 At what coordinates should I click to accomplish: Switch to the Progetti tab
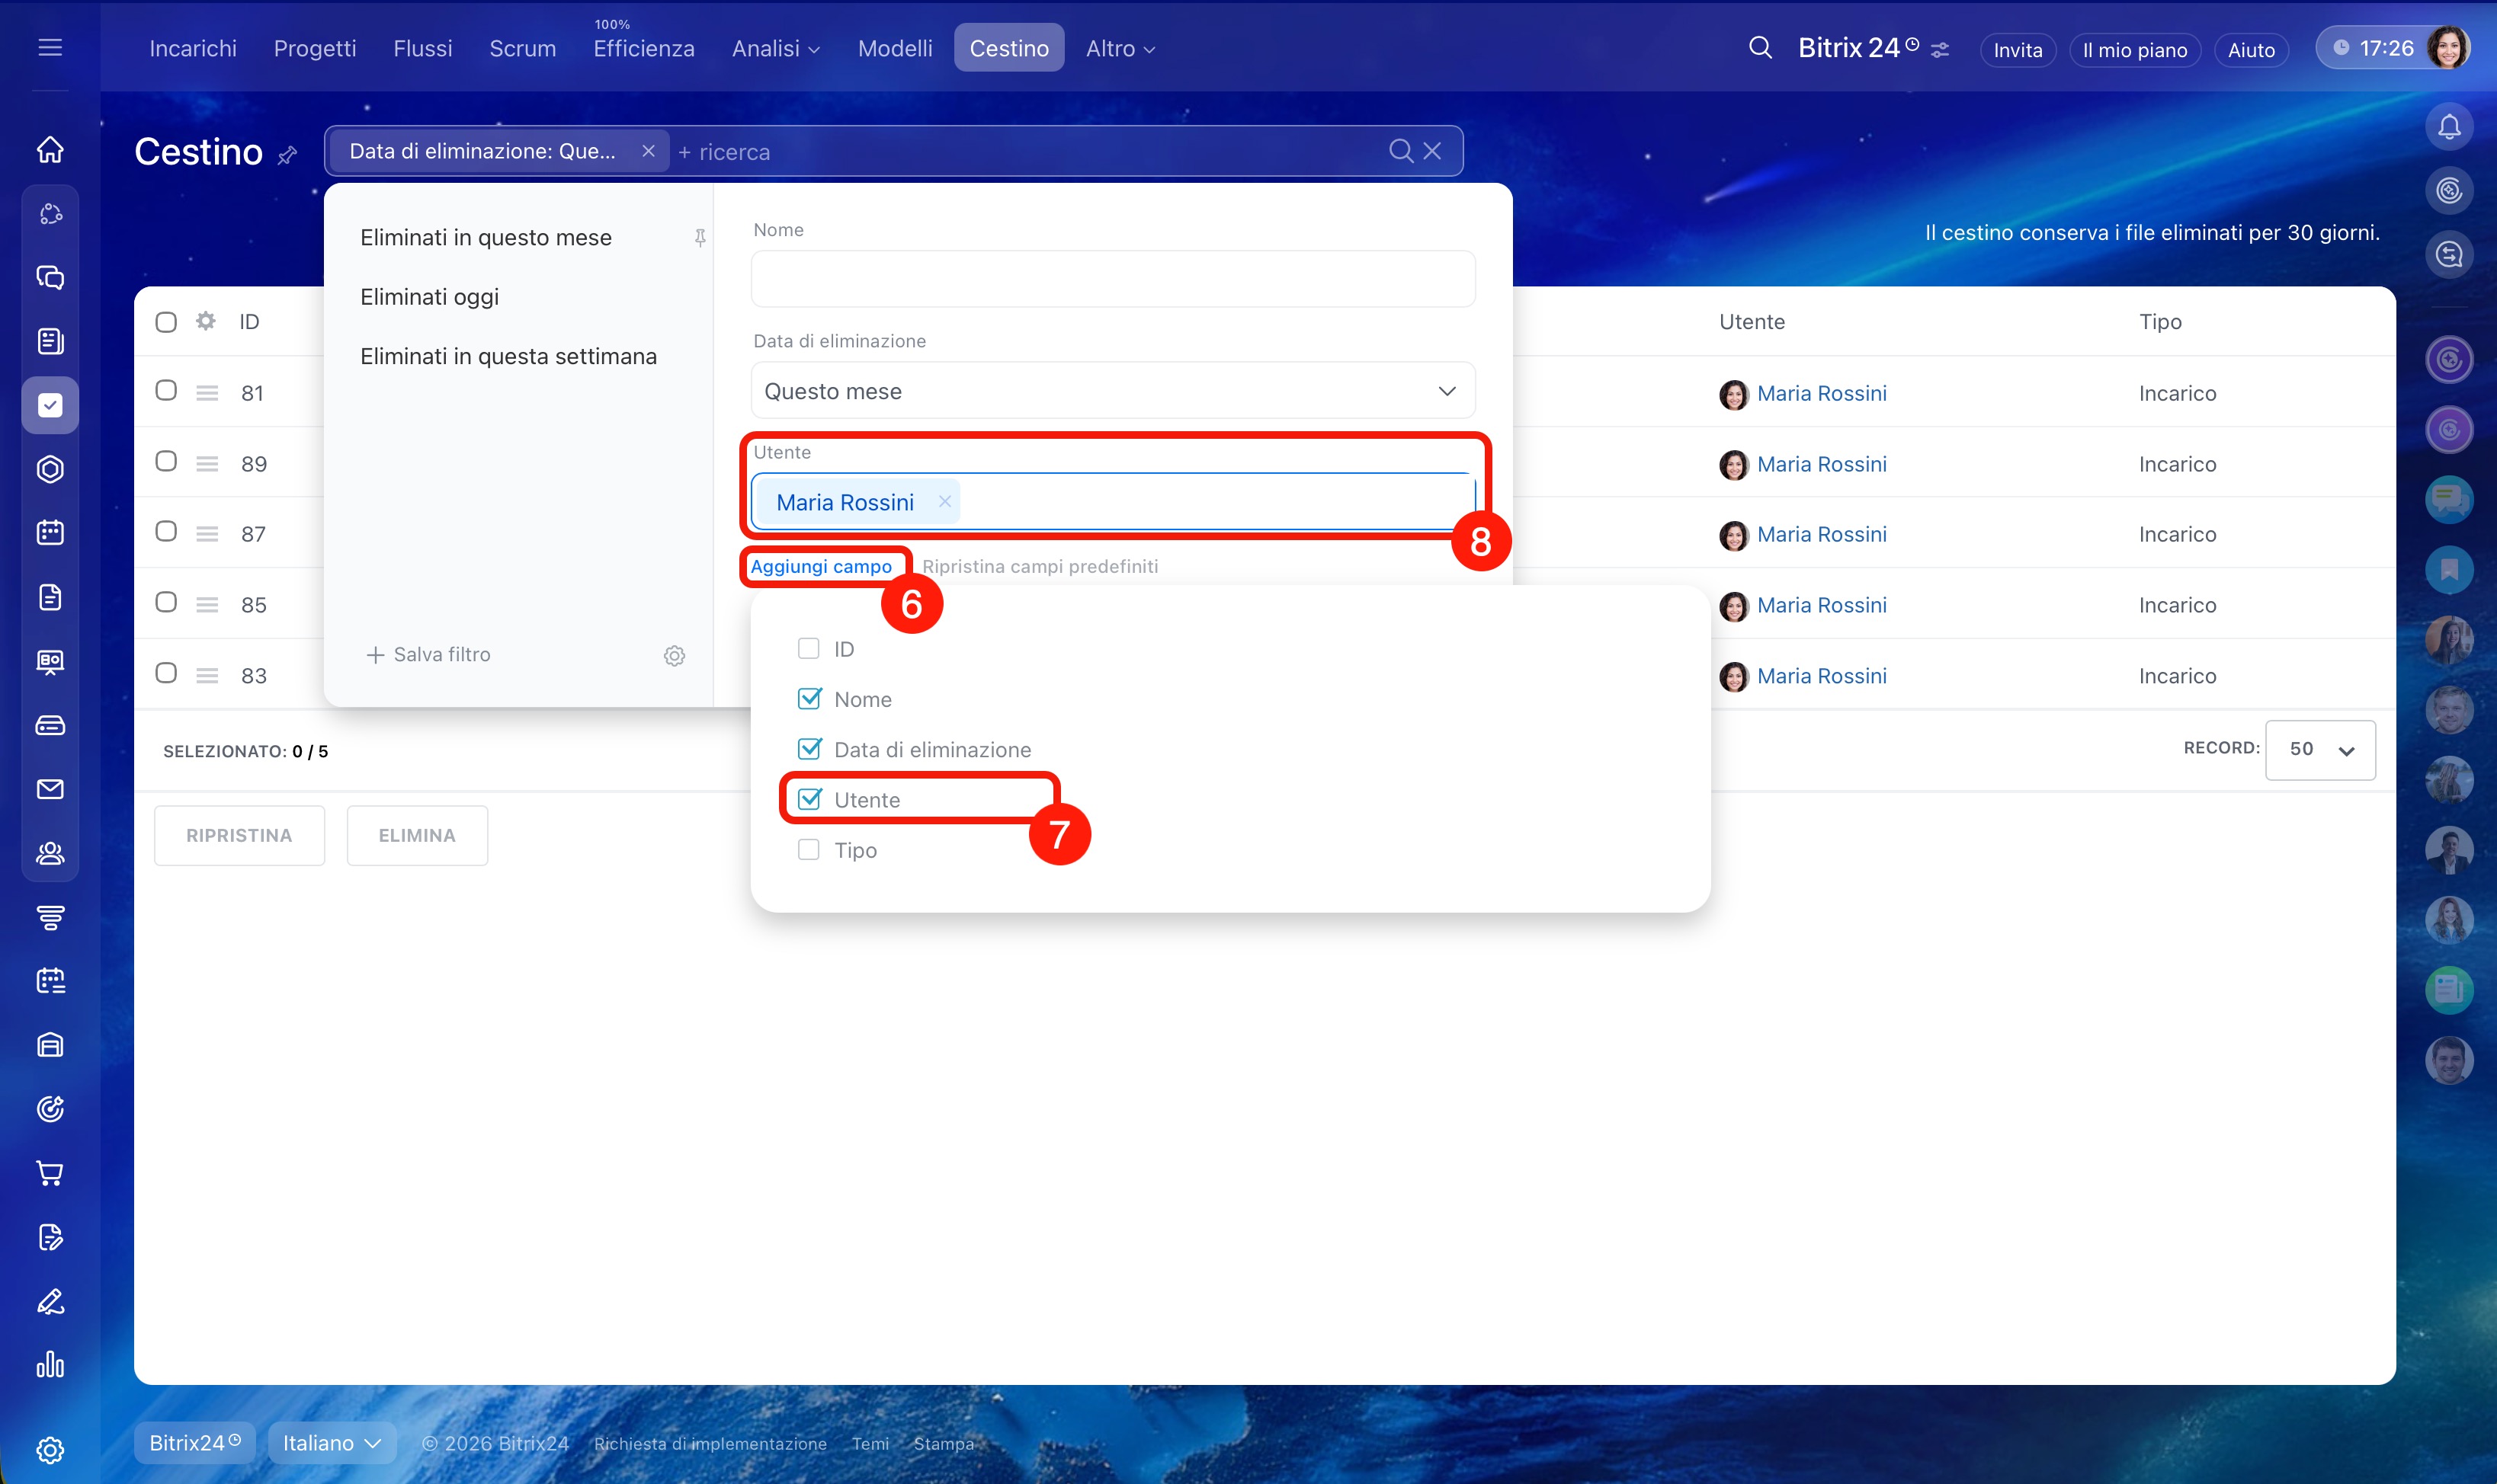(314, 48)
